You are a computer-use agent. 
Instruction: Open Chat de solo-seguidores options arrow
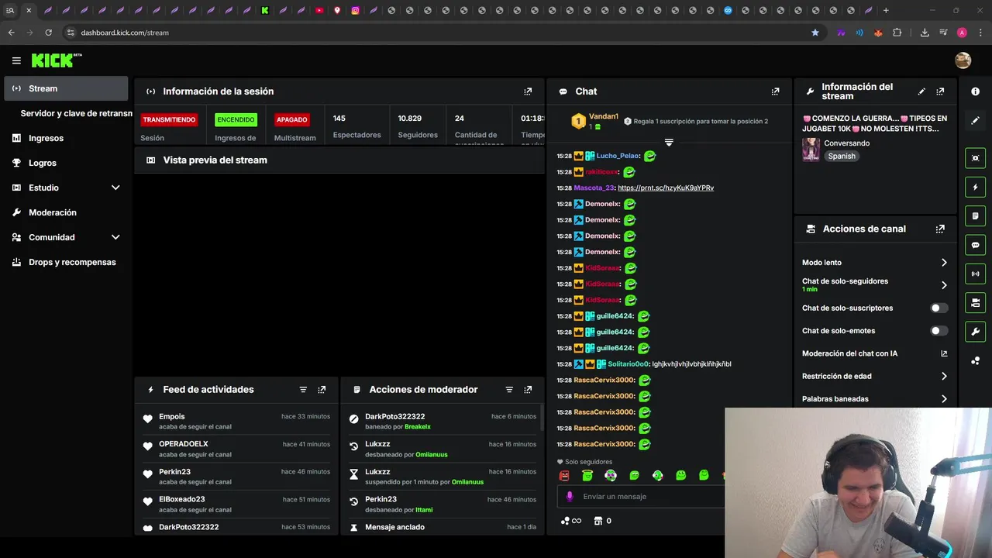(x=944, y=285)
